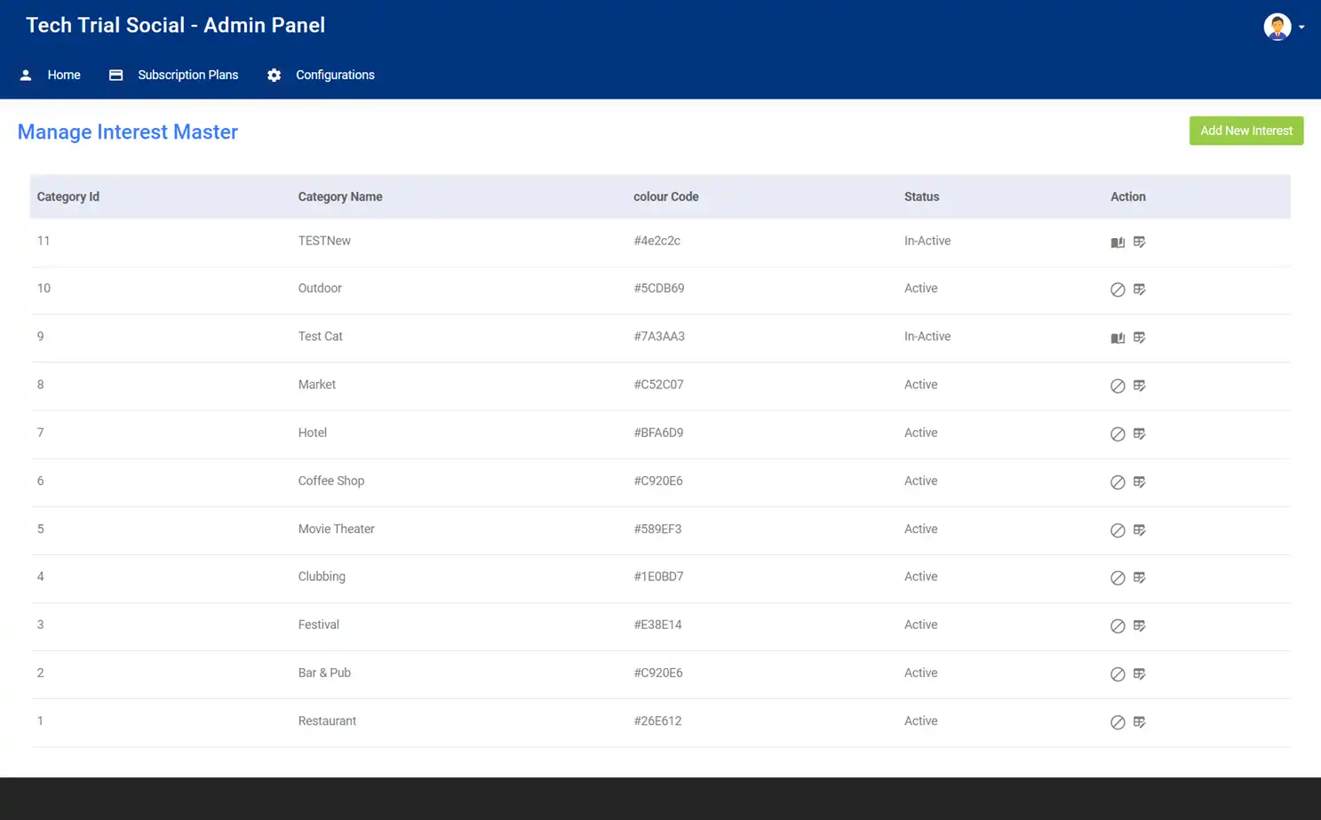Screen dimensions: 1321x820
Task: Toggle Movie Theater's active status via block icon
Action: tap(1118, 529)
